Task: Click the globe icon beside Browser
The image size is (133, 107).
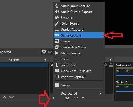Action: tap(57, 17)
